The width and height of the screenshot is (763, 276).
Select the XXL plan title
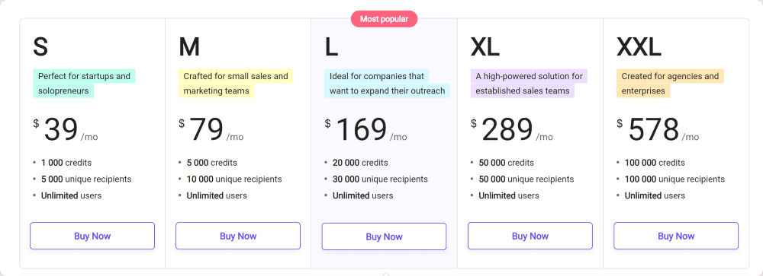(x=639, y=47)
